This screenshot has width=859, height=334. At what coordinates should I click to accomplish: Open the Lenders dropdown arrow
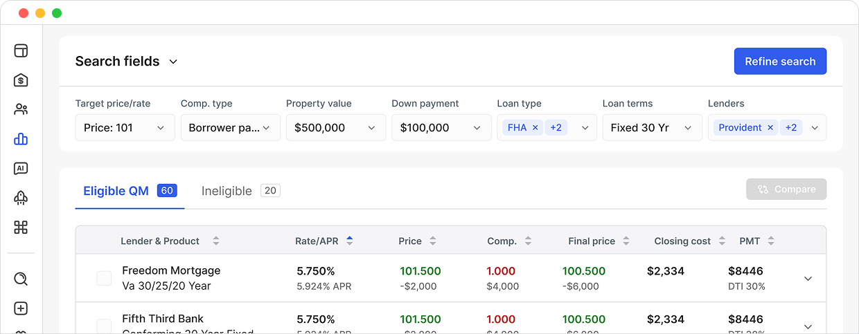[x=815, y=128]
